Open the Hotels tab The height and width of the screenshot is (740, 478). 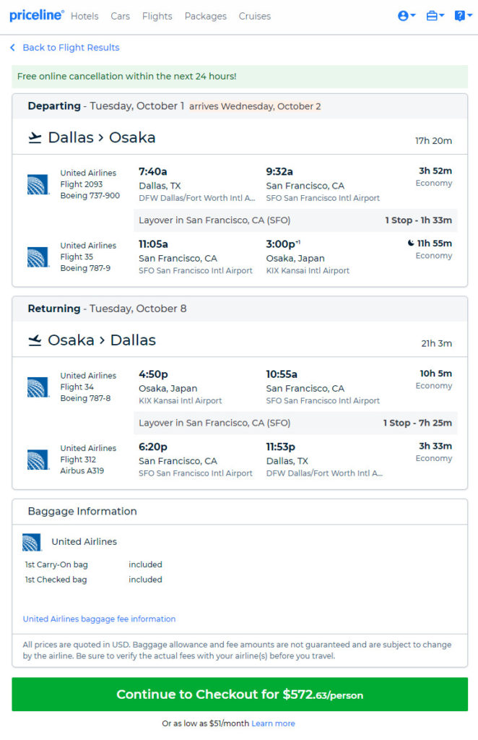coord(84,16)
